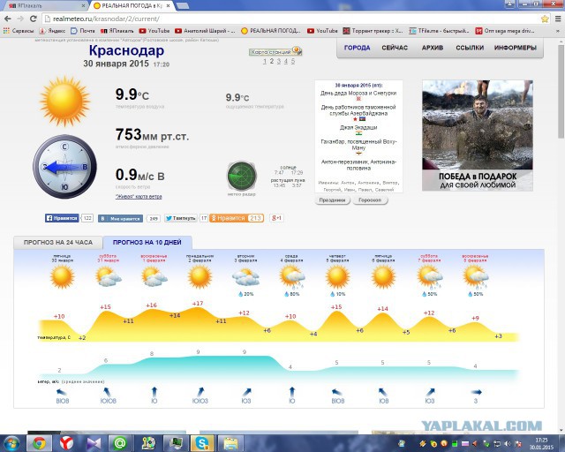This screenshot has width=565, height=452.
Task: Click the large sun weather icon
Action: [x=64, y=100]
